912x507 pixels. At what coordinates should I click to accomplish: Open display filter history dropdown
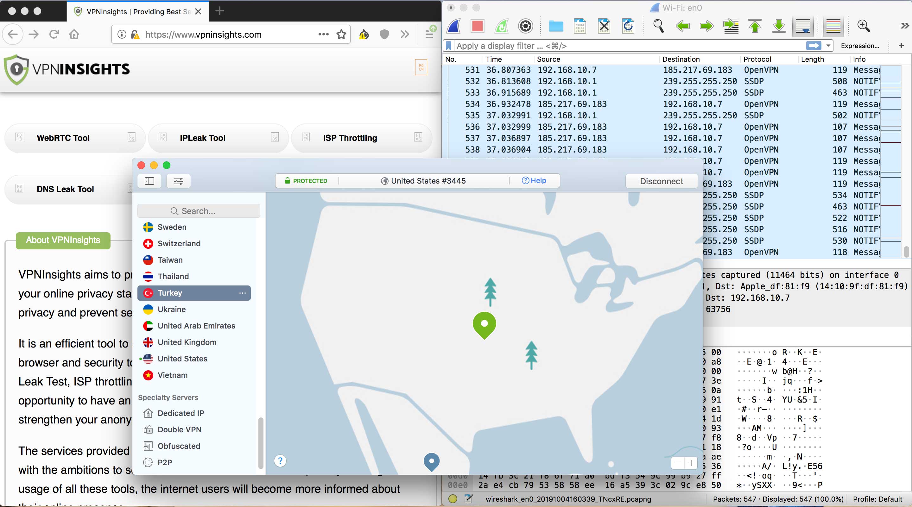pos(828,46)
